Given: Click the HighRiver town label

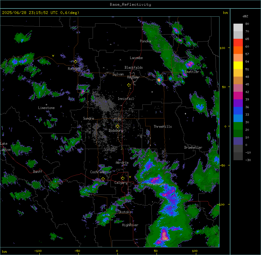Looking at the screenshot, I should 130,225.
